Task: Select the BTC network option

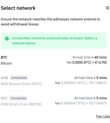Action: (x=54, y=60)
